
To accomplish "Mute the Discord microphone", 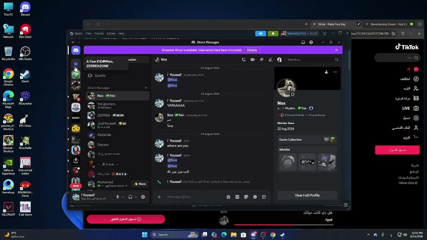I will [117, 197].
